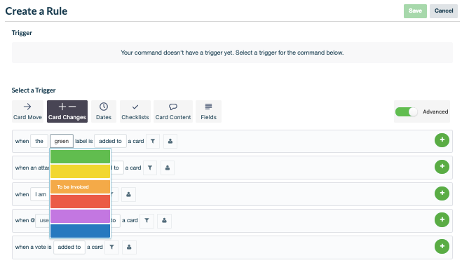
Task: Choose the orange To be Invoiced label
Action: point(80,186)
